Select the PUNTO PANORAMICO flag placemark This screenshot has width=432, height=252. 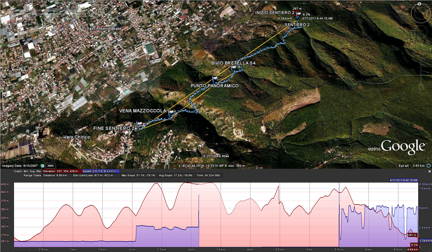214,79
